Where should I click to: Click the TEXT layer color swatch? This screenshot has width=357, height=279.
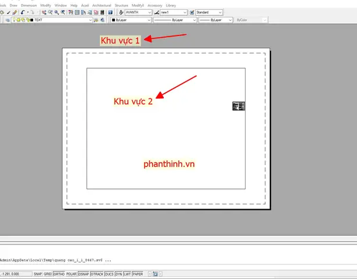32,20
